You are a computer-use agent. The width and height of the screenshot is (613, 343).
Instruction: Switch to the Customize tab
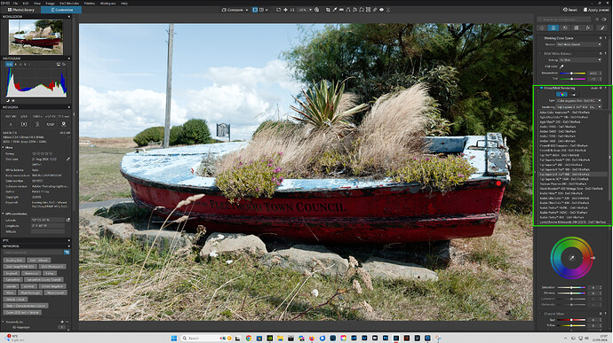(61, 10)
